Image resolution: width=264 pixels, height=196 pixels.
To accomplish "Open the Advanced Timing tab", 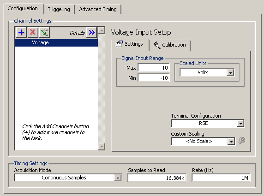I will point(98,9).
